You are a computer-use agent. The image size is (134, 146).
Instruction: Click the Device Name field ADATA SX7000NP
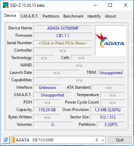[x=63, y=28]
